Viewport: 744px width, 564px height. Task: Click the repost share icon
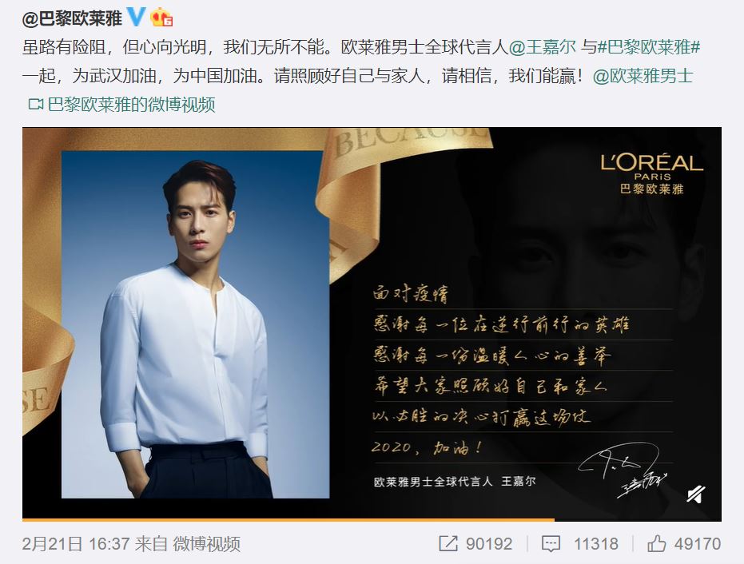point(448,543)
